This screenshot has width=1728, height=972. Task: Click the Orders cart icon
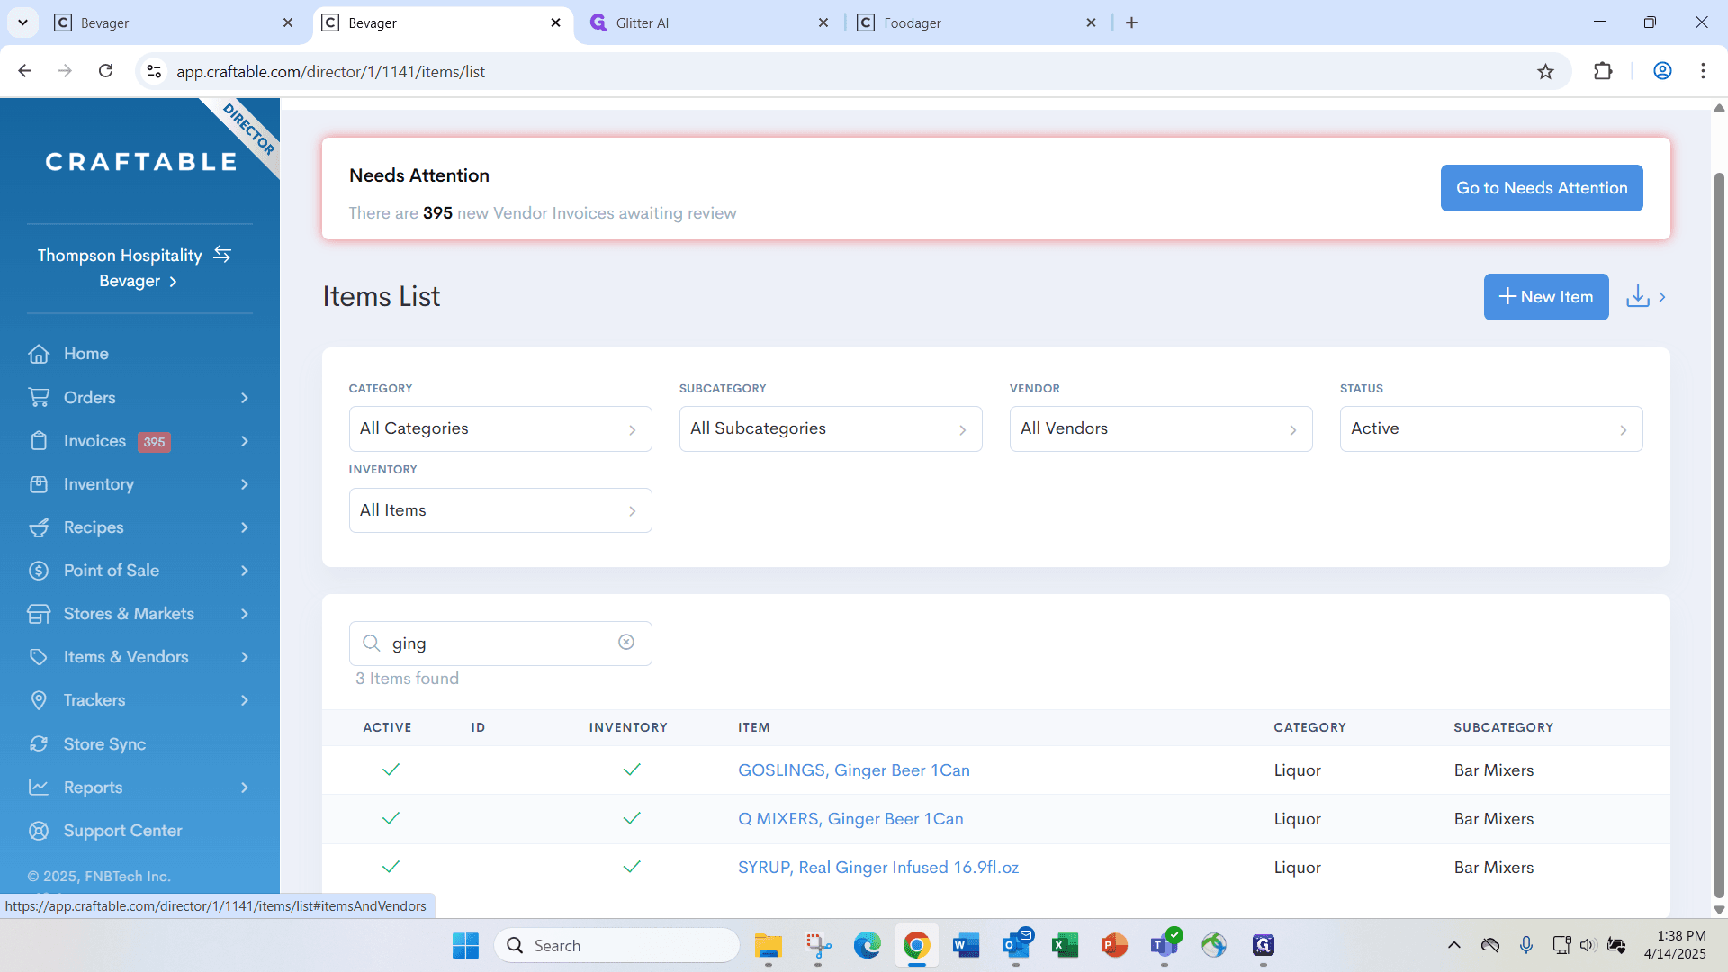pyautogui.click(x=39, y=397)
